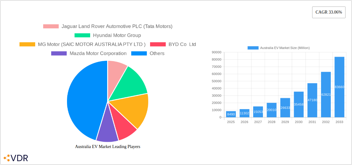Click the 2033 bar labeled 83660

coord(339,87)
